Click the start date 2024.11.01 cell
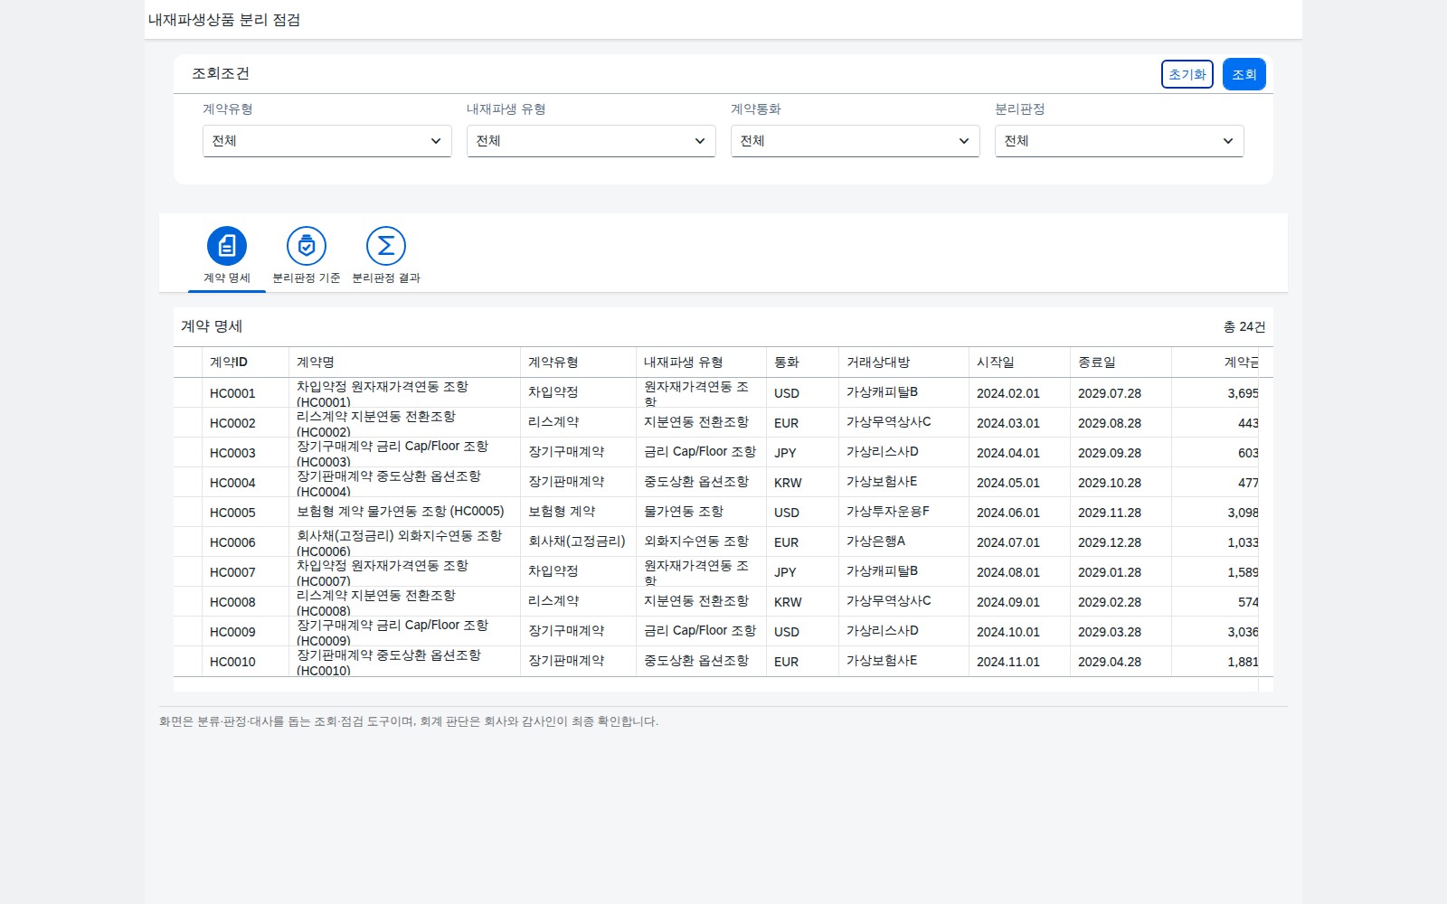Viewport: 1447px width, 904px height. 1019,662
